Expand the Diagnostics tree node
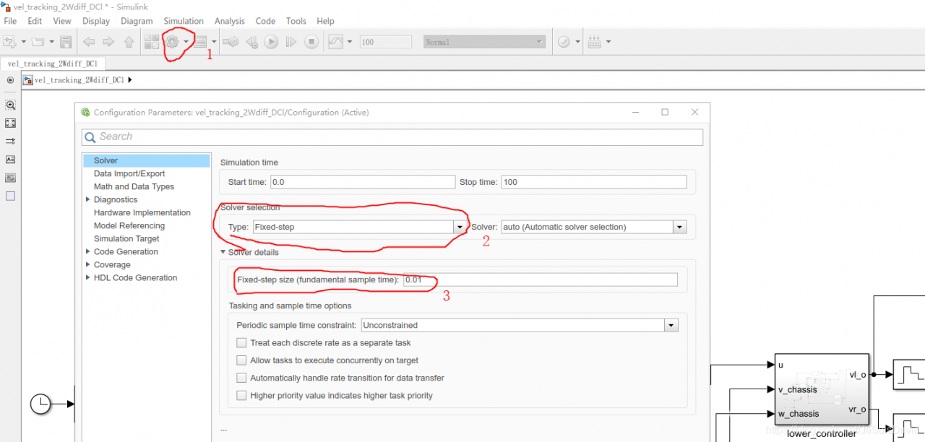 coord(88,199)
